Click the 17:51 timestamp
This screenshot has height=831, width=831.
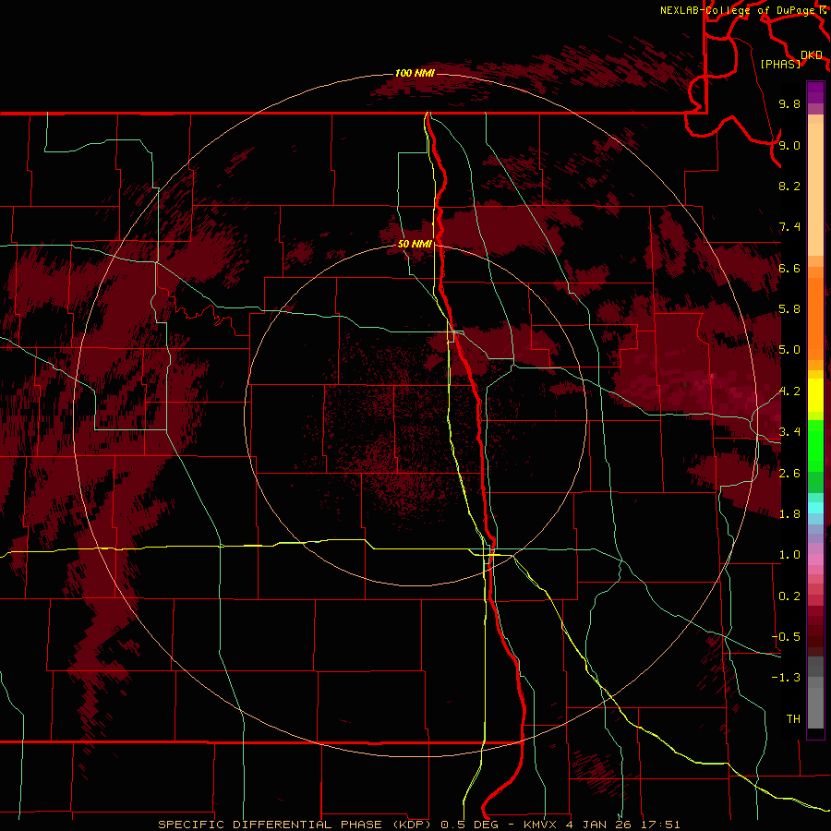click(662, 825)
